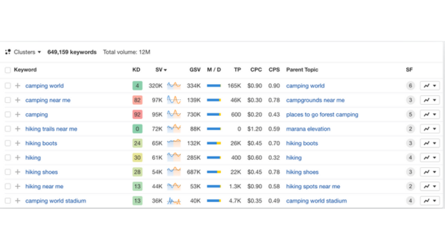Click red KD 82 difficulty badge

point(138,100)
